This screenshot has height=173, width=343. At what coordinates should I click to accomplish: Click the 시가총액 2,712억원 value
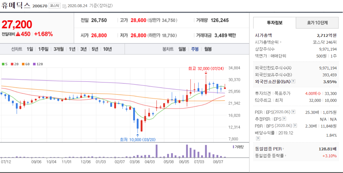[x=327, y=35]
